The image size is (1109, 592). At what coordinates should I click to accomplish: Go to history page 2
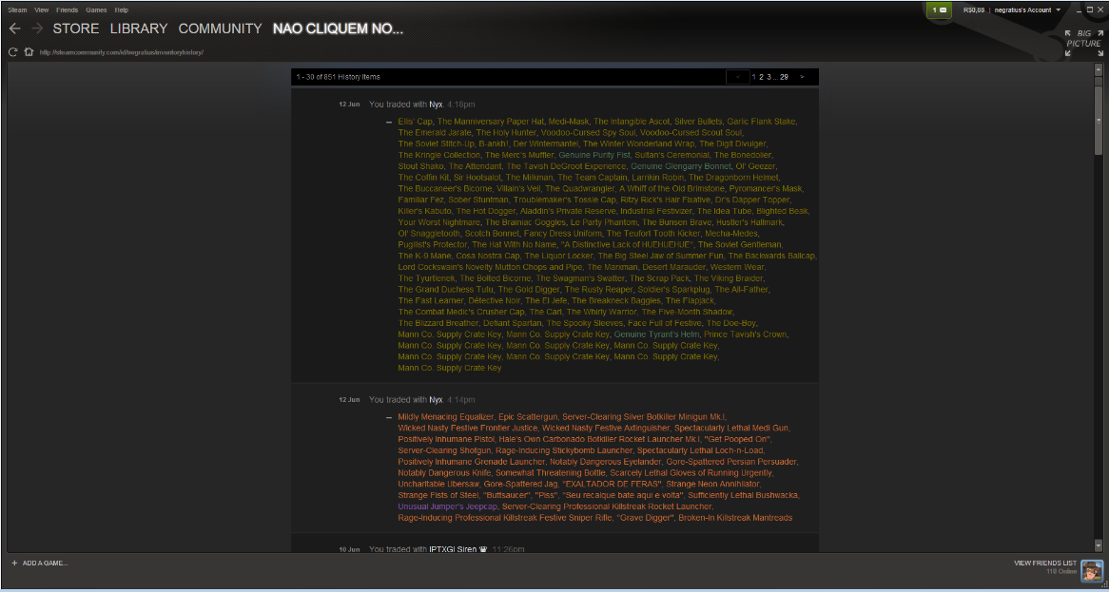point(761,77)
